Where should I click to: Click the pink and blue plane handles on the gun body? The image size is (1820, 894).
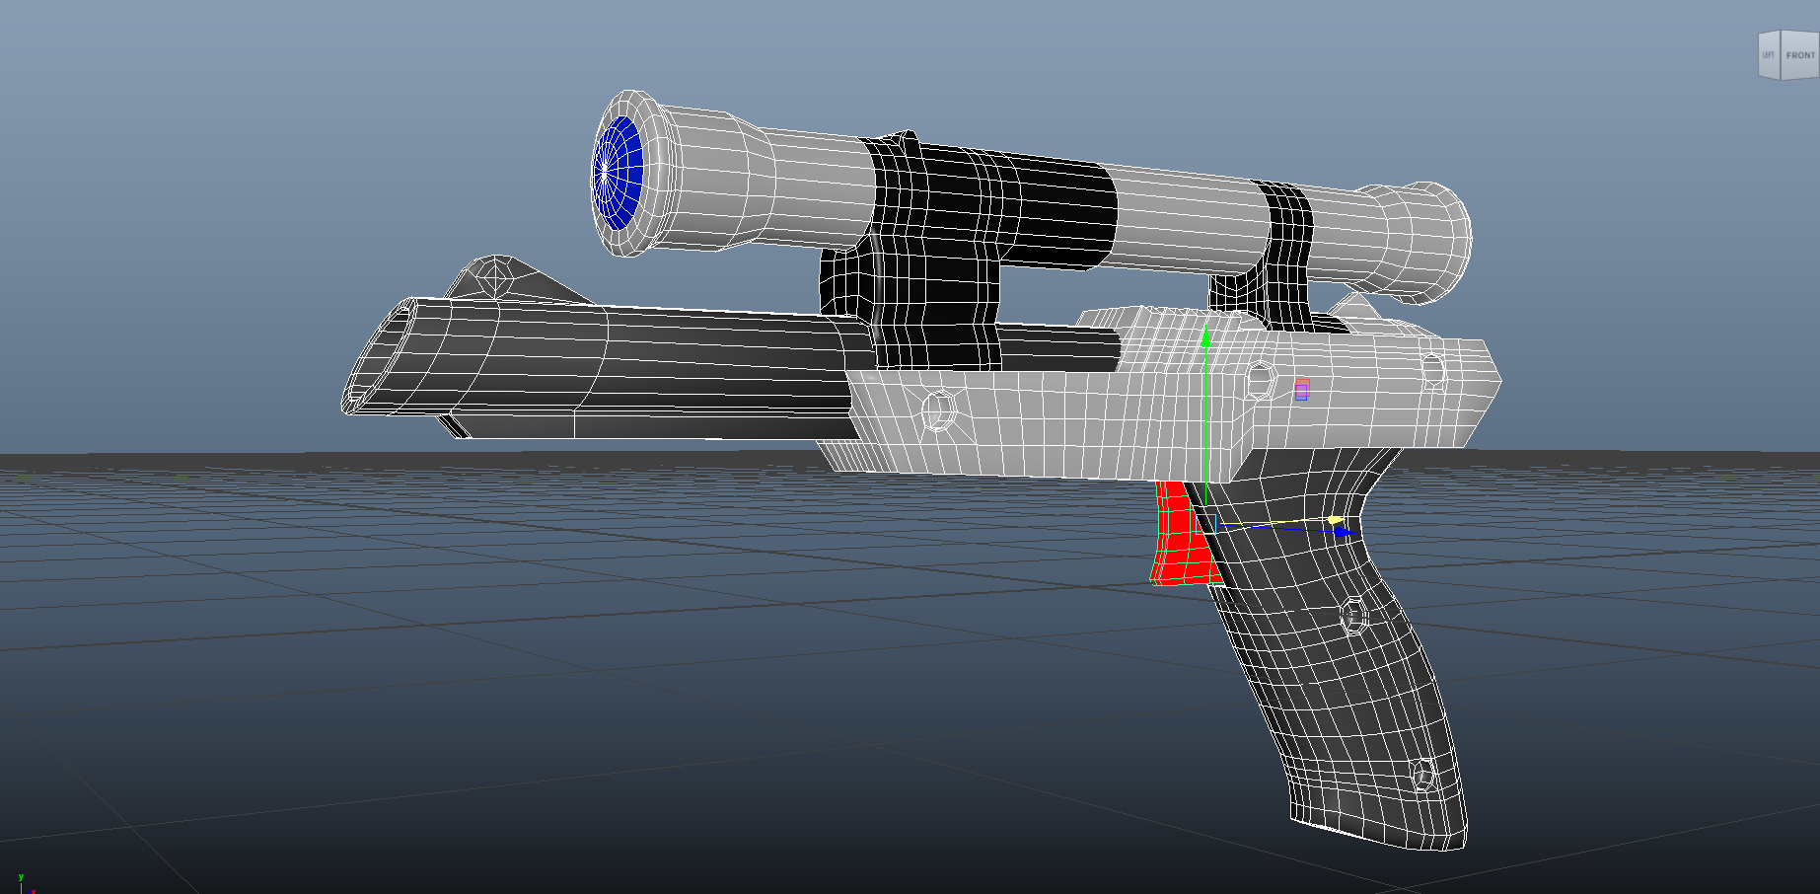(x=1302, y=389)
